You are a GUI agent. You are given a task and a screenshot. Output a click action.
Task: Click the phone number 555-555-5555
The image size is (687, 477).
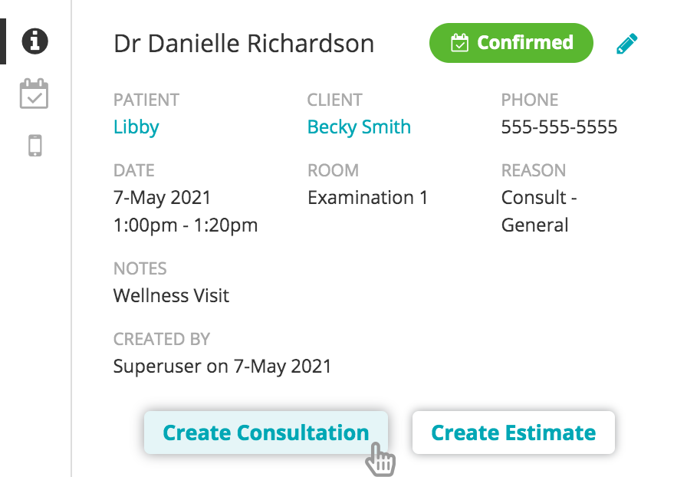[559, 127]
